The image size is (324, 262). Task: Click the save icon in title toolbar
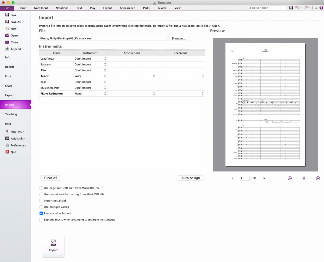pyautogui.click(x=291, y=8)
